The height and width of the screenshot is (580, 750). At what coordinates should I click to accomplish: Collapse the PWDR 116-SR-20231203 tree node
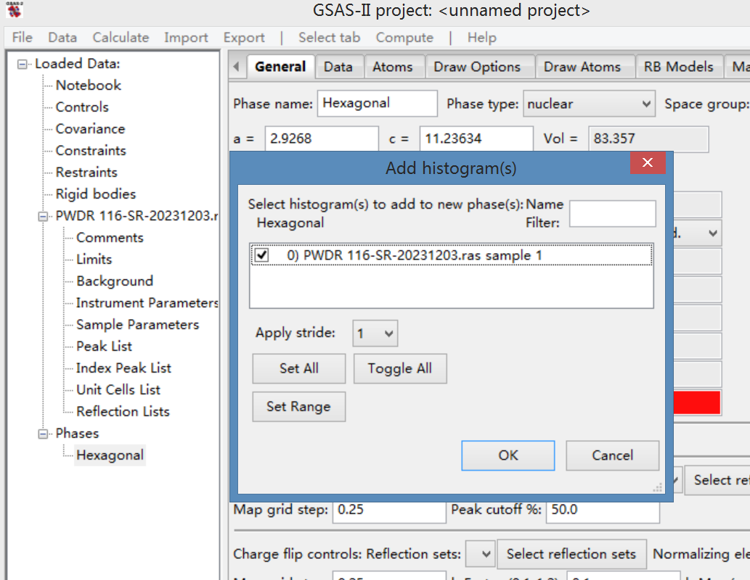(44, 216)
